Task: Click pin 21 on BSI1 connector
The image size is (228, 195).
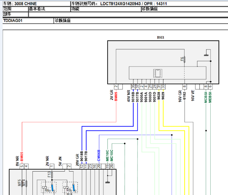Action: (150, 87)
